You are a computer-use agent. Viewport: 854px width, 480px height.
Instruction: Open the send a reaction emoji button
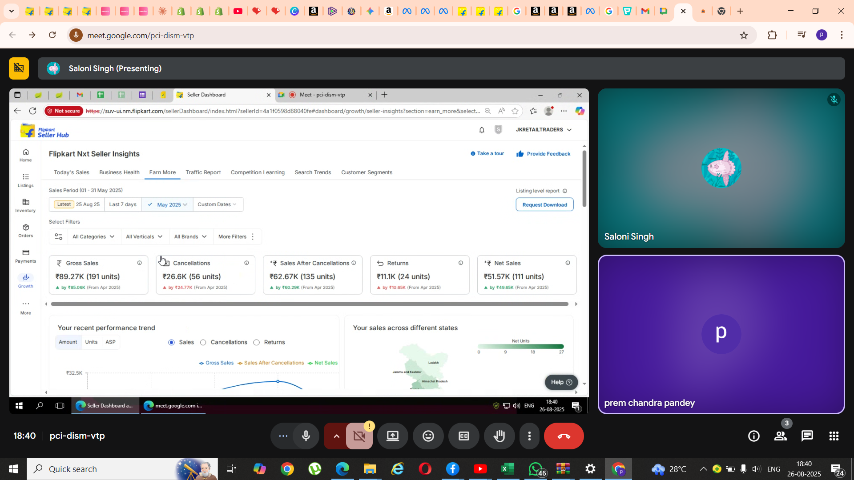[x=428, y=436]
